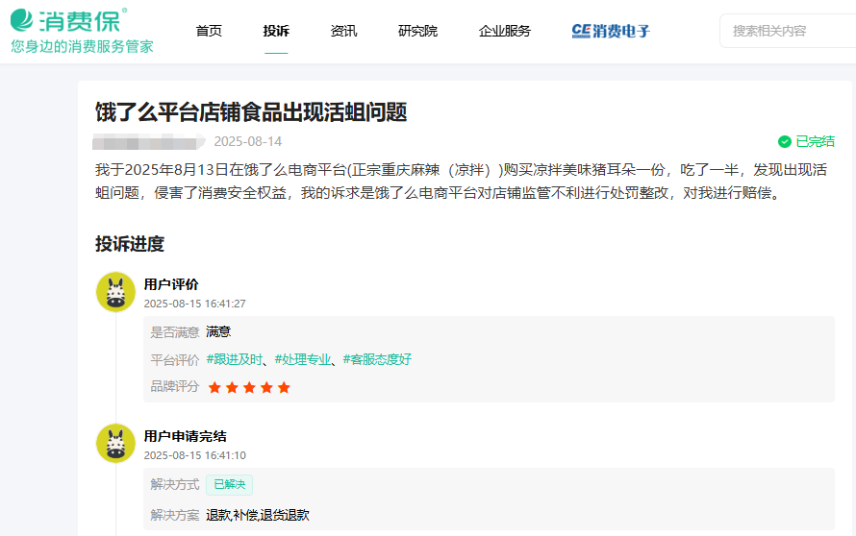Click the 用户申请完结 entry title
The image size is (856, 536).
pyautogui.click(x=185, y=436)
